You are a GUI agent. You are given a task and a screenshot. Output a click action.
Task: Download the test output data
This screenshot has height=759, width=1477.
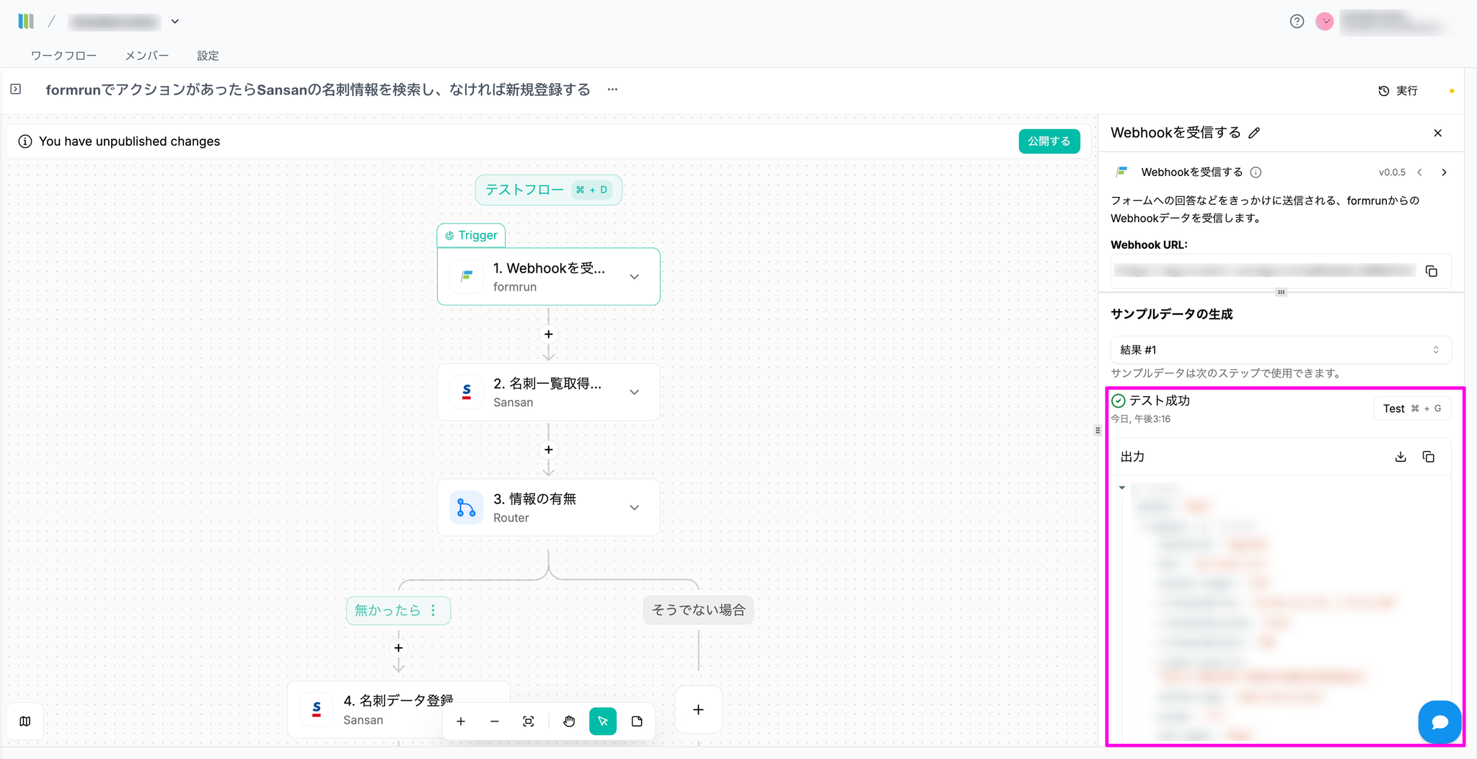click(x=1401, y=457)
